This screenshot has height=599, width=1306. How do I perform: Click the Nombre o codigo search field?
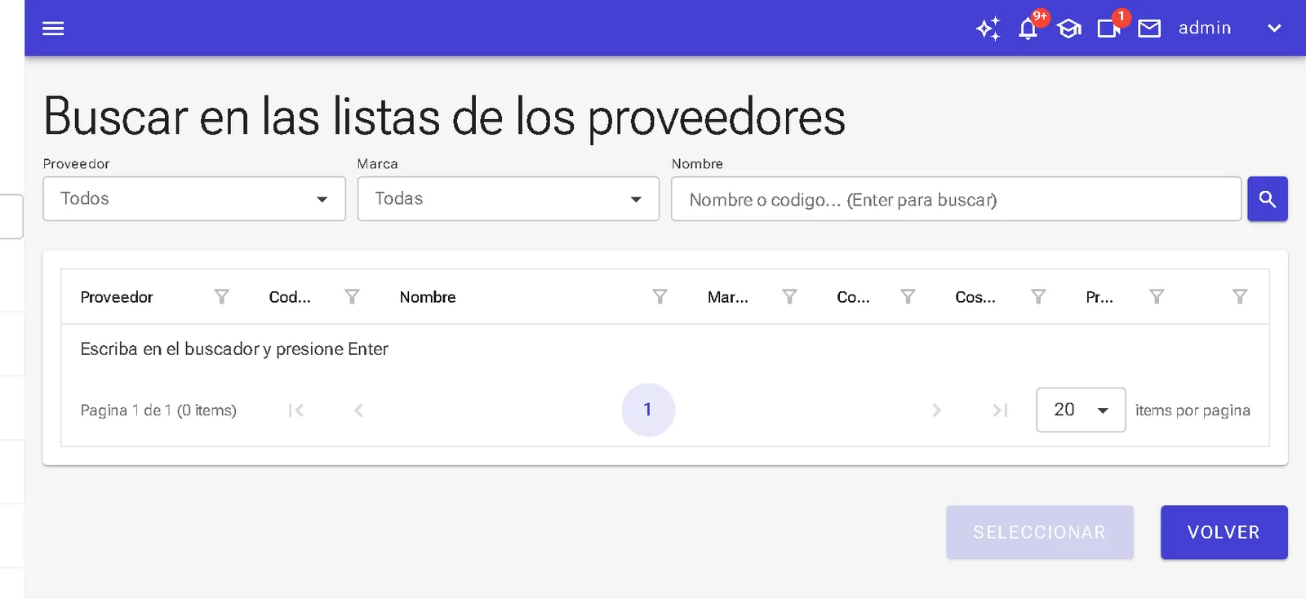point(956,199)
